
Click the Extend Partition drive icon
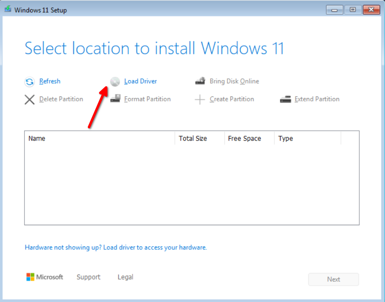[x=285, y=99]
